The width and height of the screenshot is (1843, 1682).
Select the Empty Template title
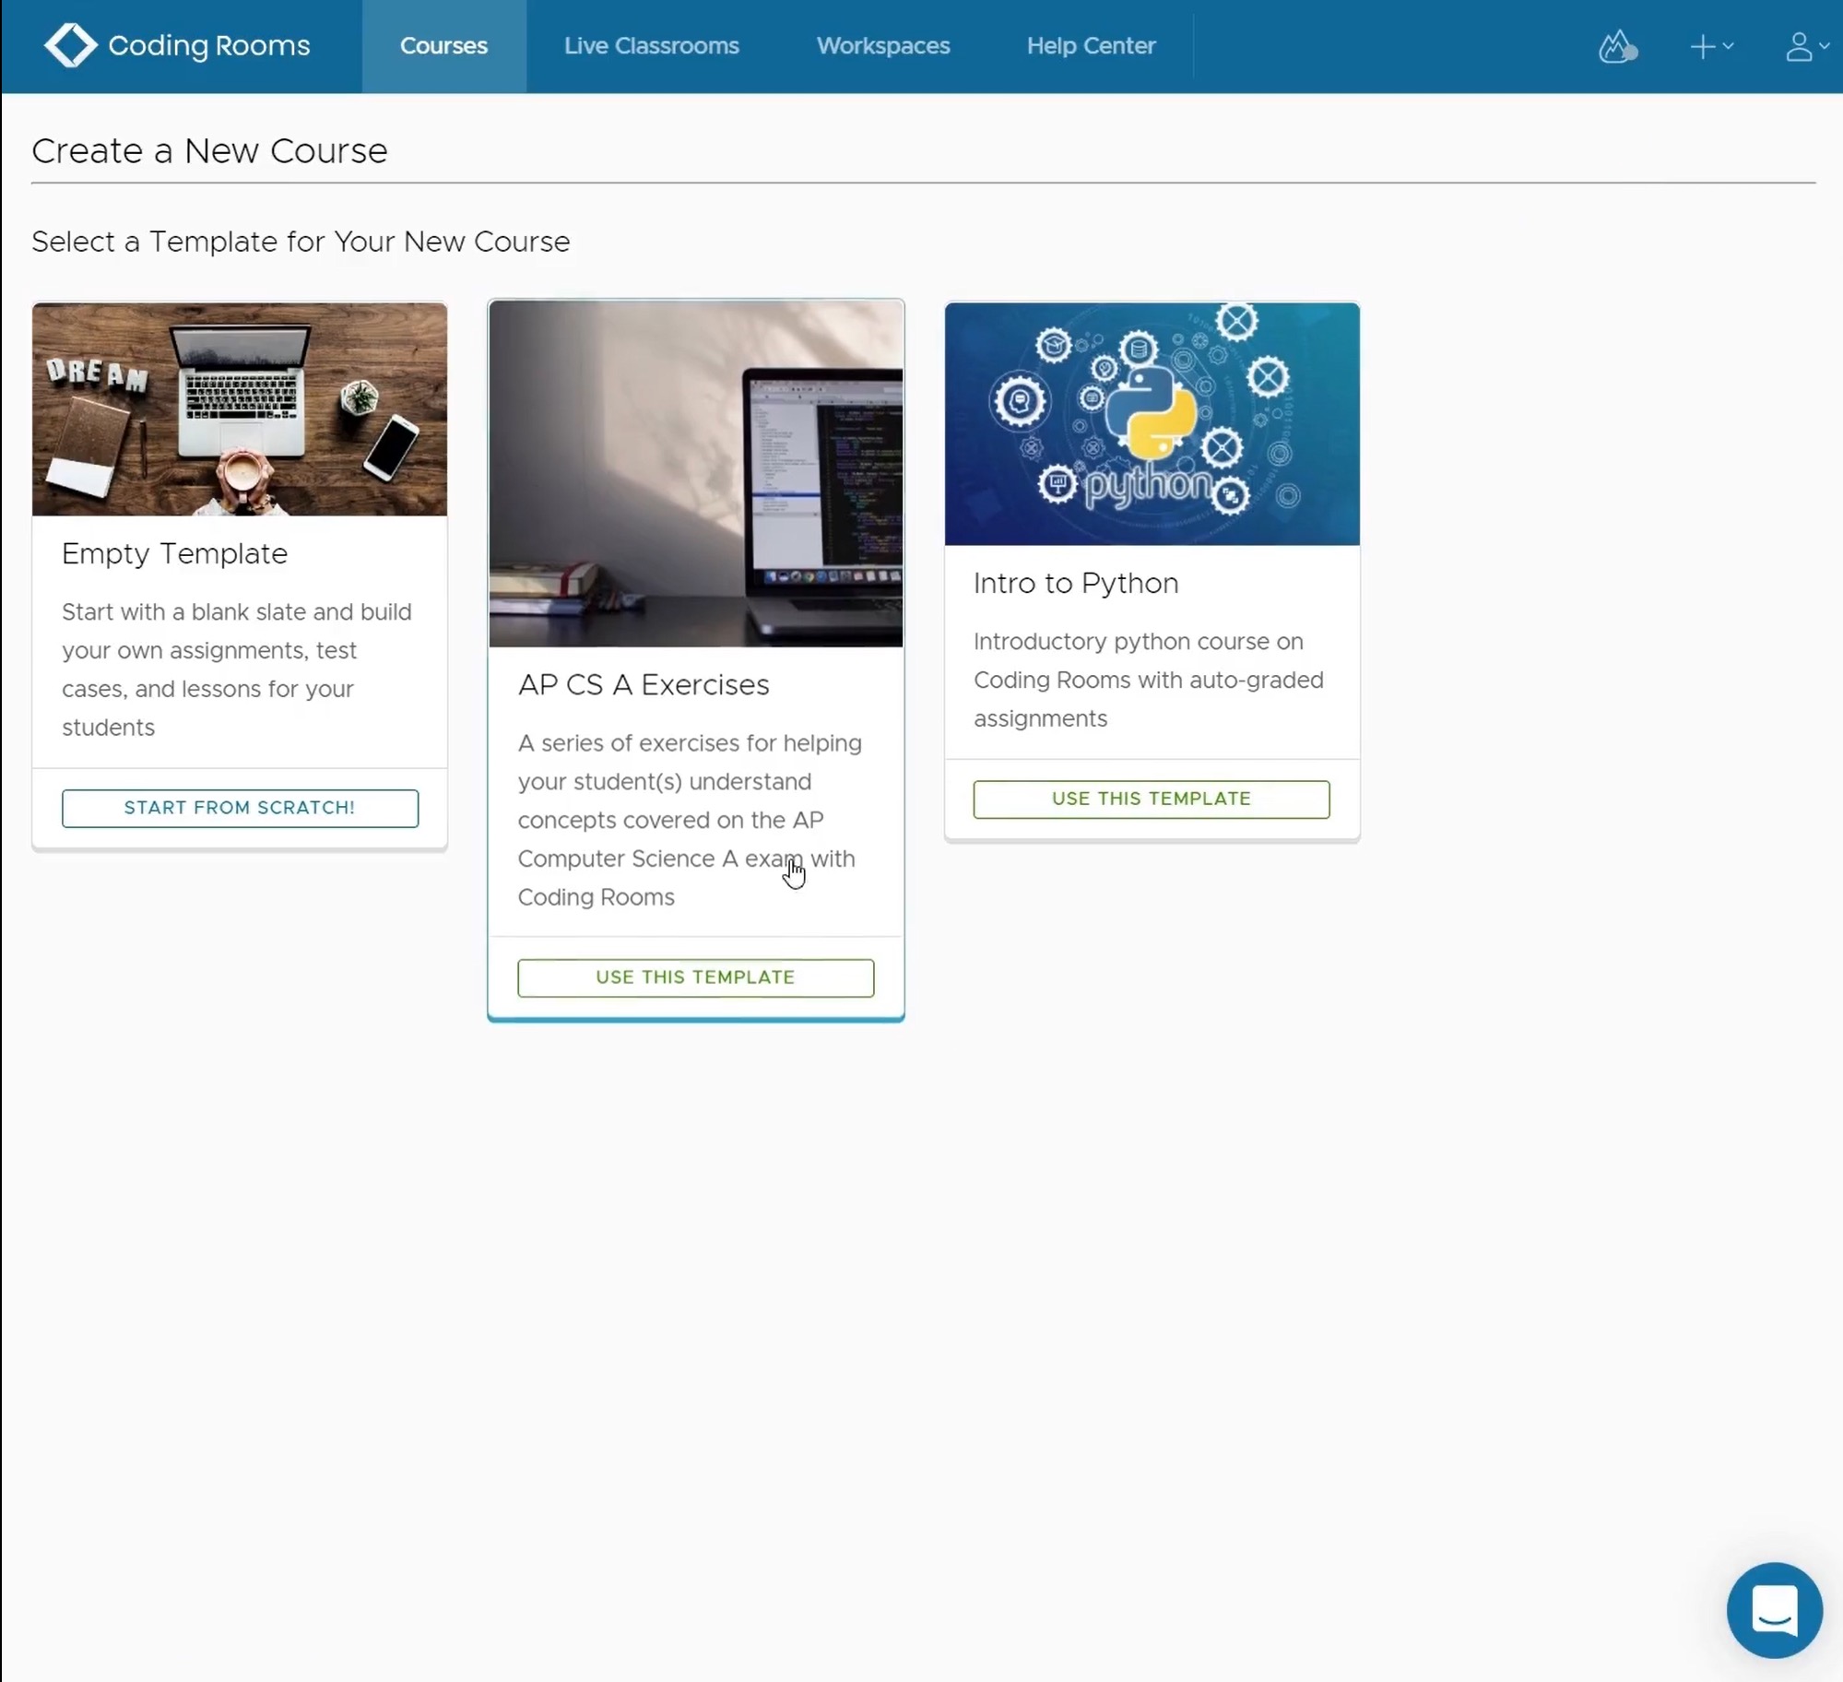pos(174,553)
